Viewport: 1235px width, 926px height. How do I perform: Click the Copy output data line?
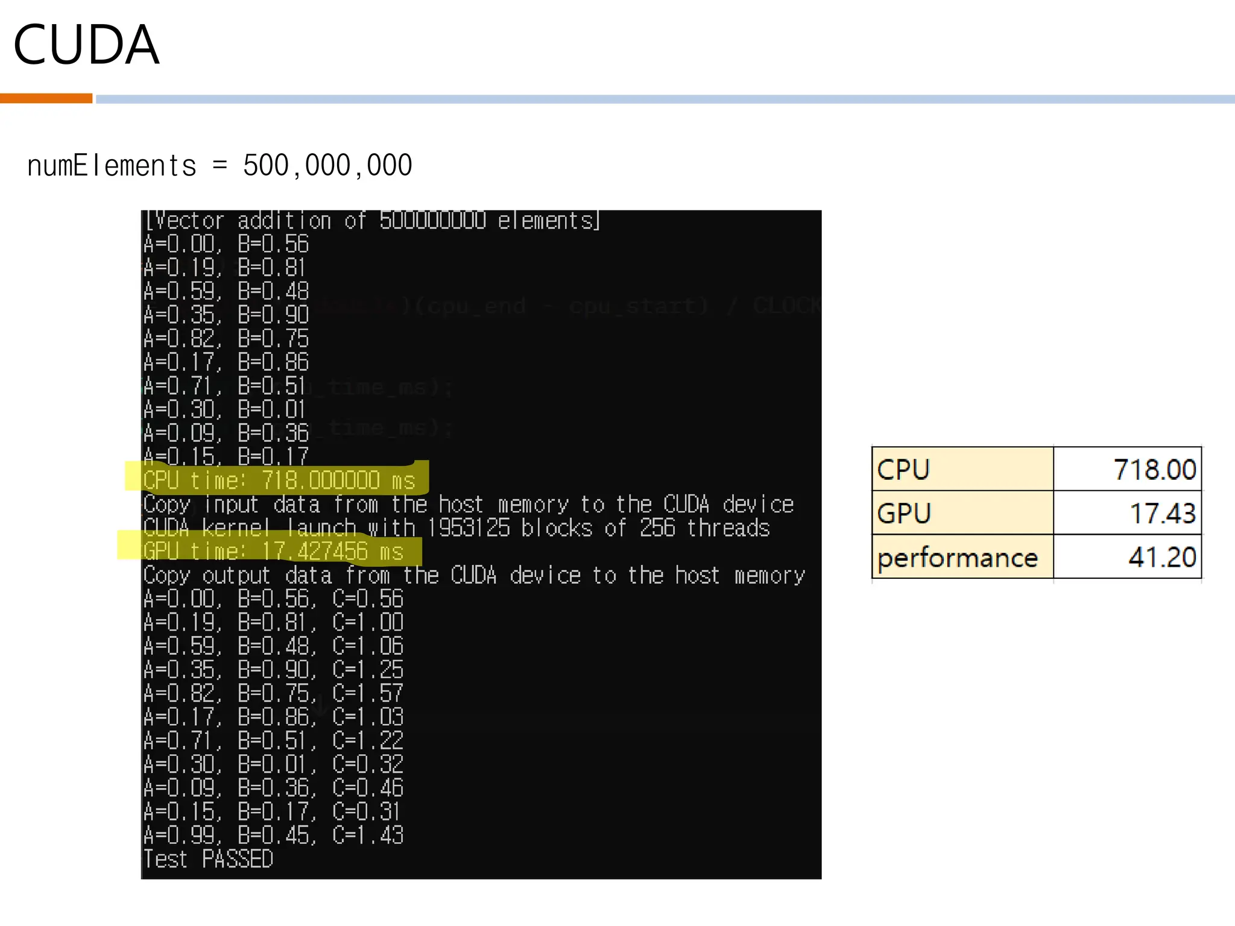(x=474, y=575)
